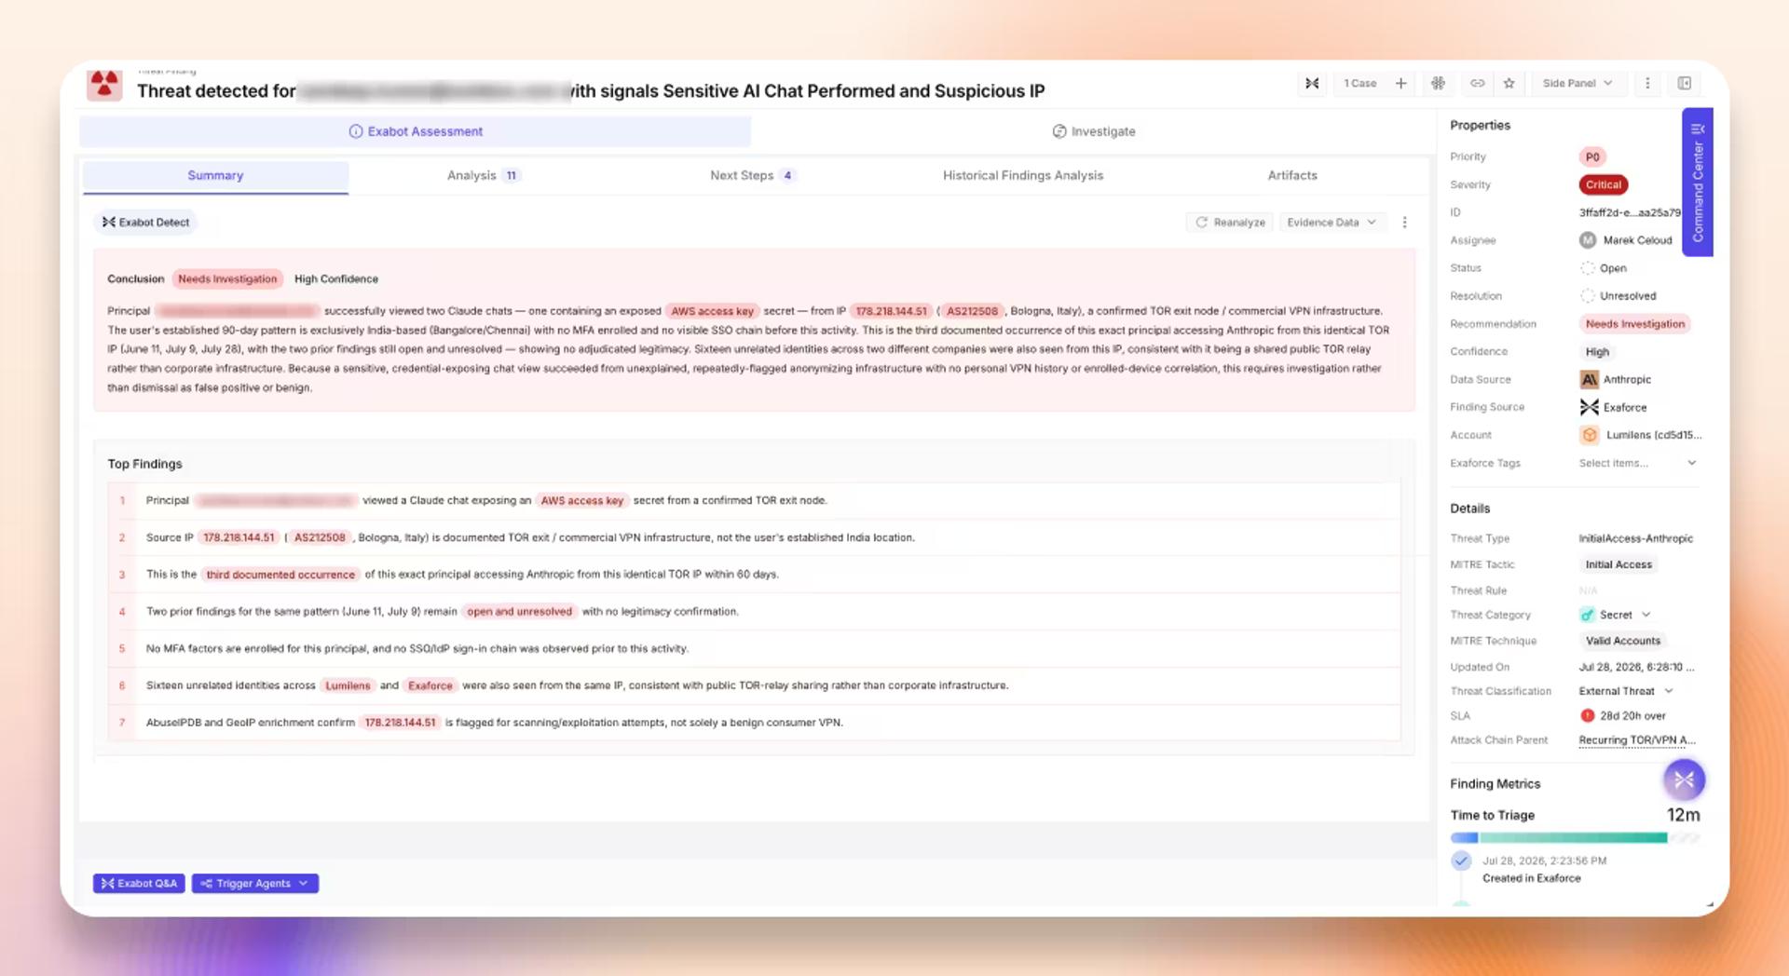Open the header three-dot more options menu

point(1647,83)
